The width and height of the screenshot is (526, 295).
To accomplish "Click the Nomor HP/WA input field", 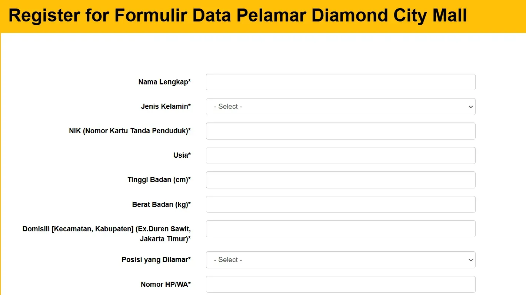I will (340, 284).
